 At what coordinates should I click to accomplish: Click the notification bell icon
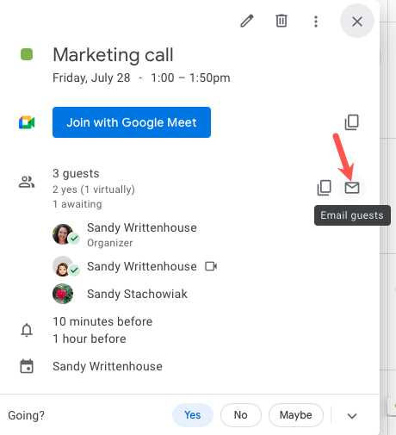[x=27, y=330]
